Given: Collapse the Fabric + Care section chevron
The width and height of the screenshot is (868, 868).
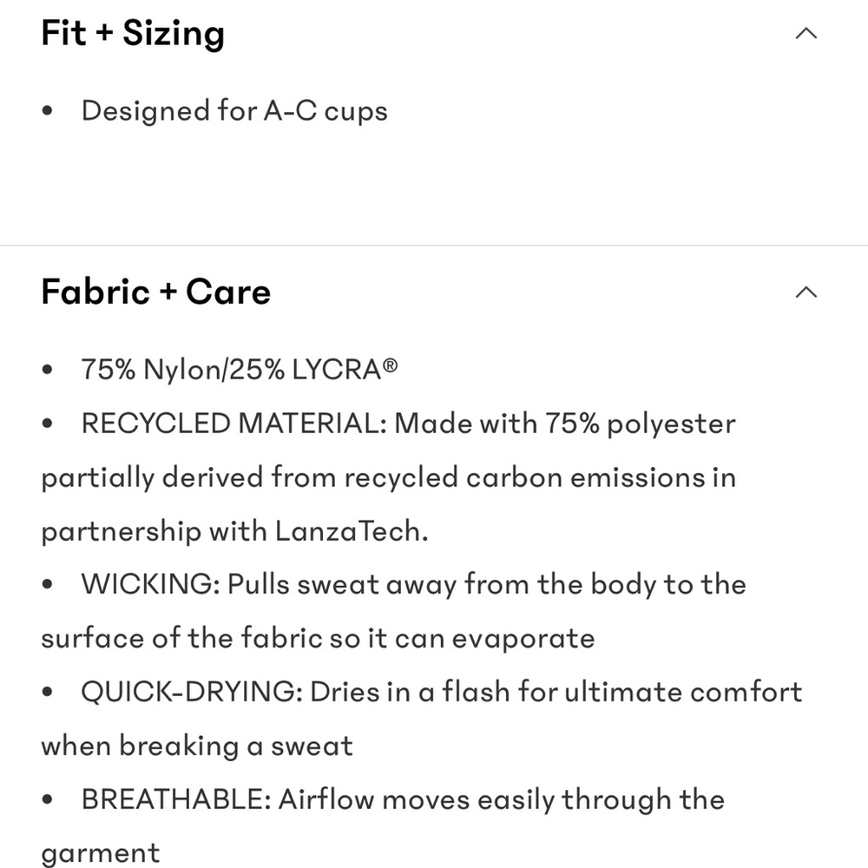Looking at the screenshot, I should click(x=806, y=293).
